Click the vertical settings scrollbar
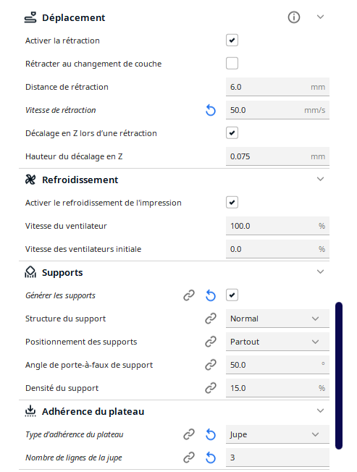 (x=339, y=376)
